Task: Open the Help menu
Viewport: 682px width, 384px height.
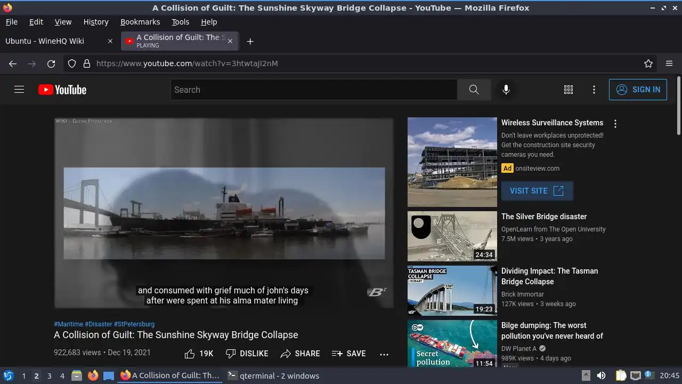Action: point(209,22)
